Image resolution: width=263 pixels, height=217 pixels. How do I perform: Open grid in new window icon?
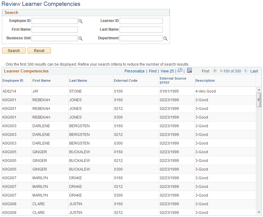tap(180, 70)
